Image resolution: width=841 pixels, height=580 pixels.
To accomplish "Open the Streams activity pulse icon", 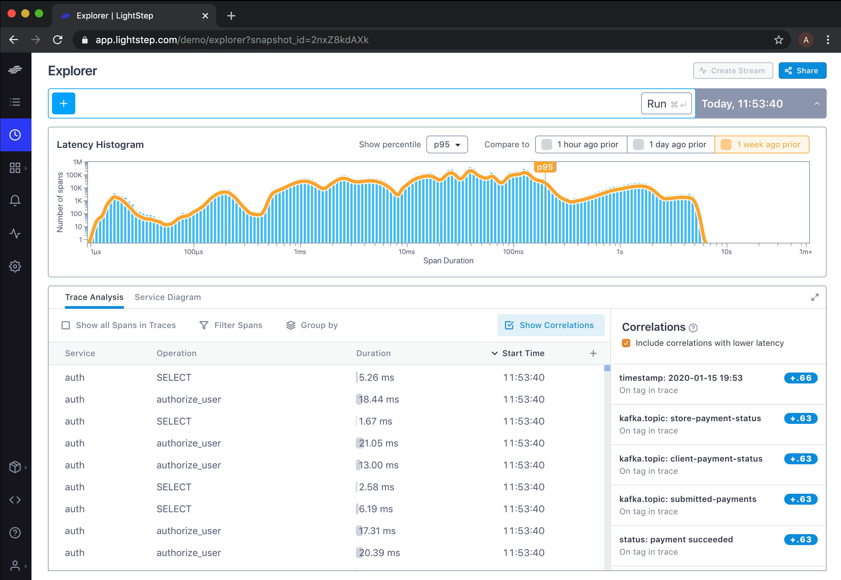I will click(15, 233).
